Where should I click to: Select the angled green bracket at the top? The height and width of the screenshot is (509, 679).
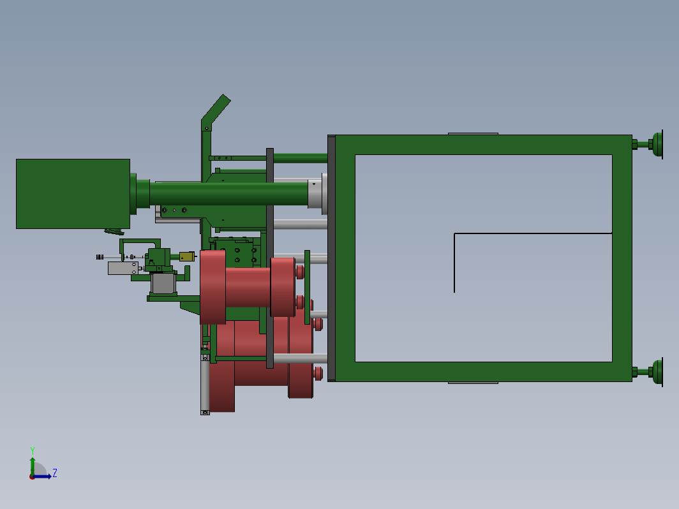[x=216, y=111]
